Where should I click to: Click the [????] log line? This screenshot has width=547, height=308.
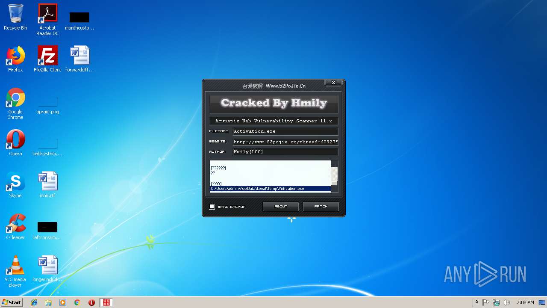[216, 184]
